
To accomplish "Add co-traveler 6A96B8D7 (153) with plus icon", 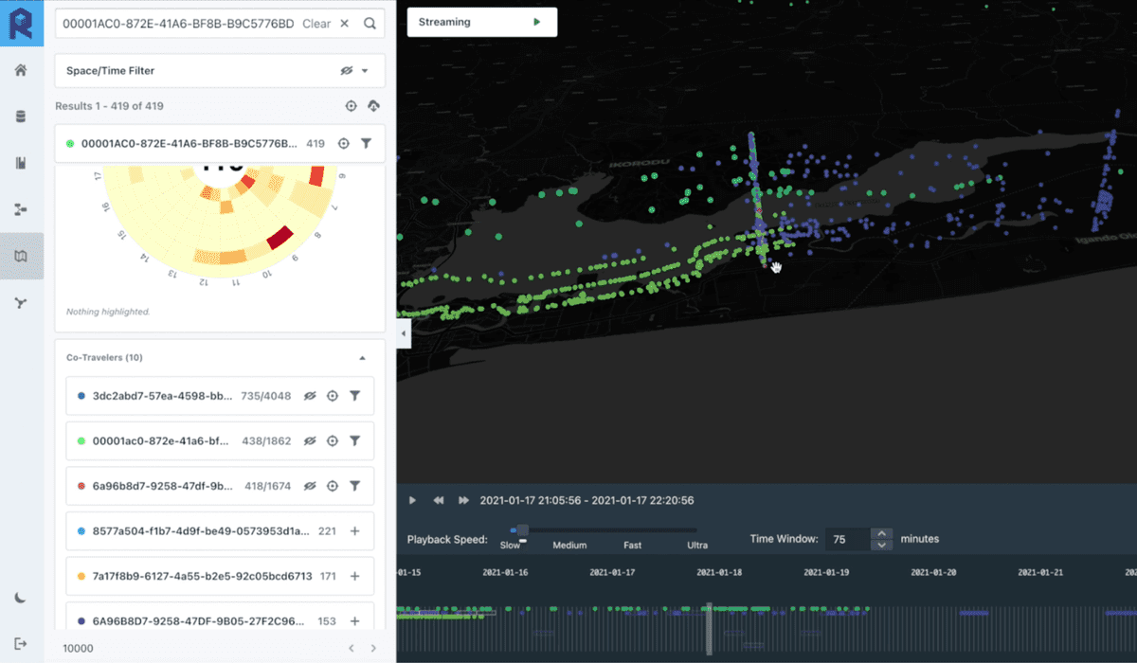I will 355,621.
